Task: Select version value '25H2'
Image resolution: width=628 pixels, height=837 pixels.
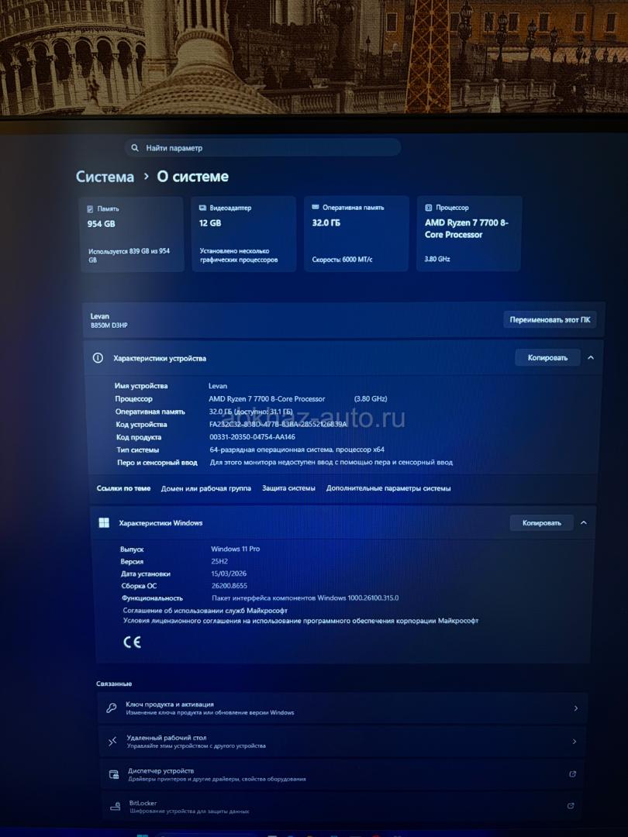Action: click(x=219, y=561)
